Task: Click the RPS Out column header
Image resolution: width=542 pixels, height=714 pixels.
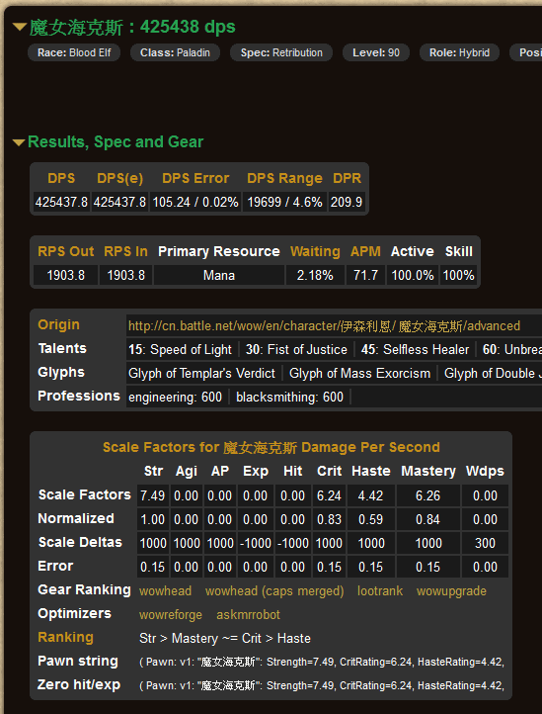Action: click(x=66, y=251)
